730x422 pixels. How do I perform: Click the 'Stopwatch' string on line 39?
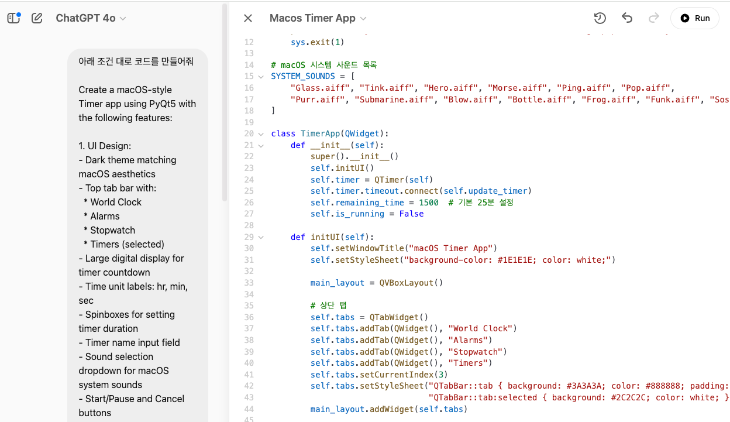point(475,352)
